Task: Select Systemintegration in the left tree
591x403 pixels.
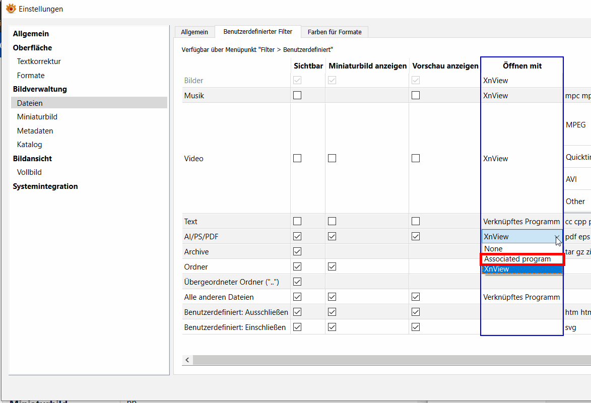Action: point(45,186)
